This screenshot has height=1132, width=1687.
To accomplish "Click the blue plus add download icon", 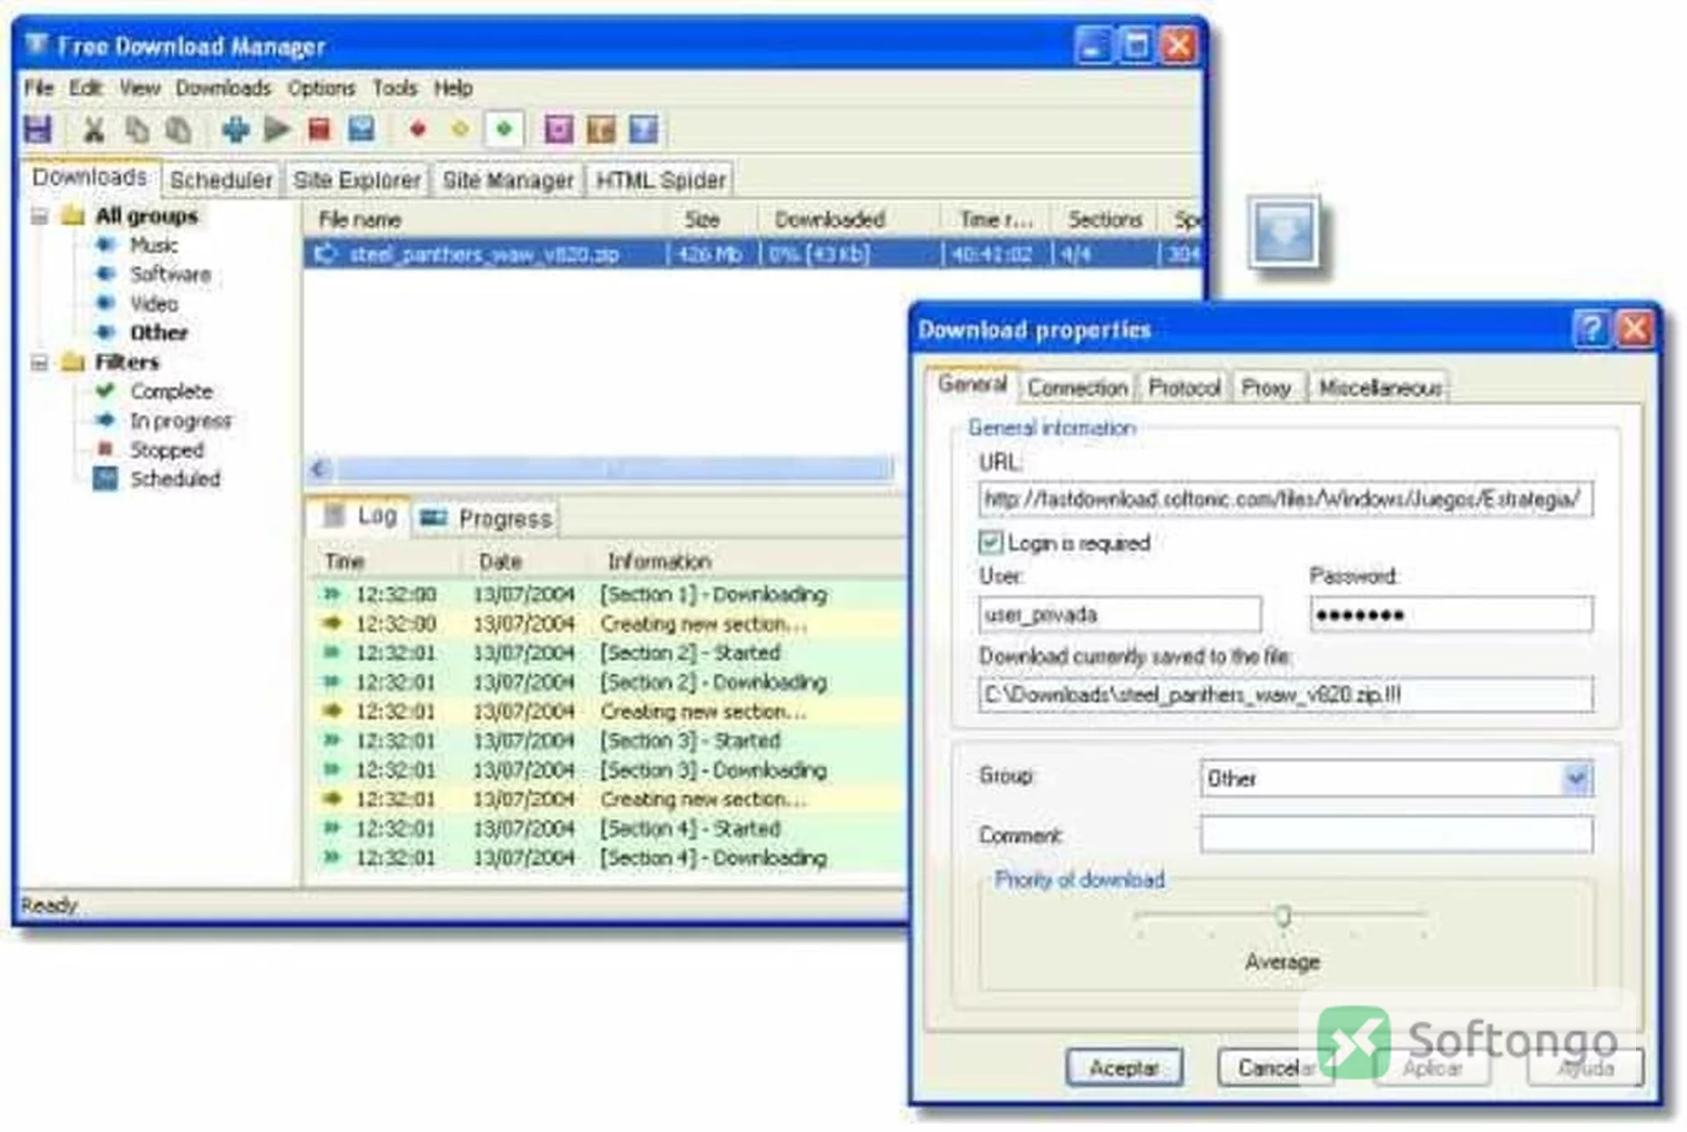I will tap(235, 130).
